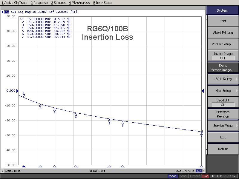The image size is (239, 179).
Task: Toggle Backlight ON softkey
Action: [x=223, y=102]
